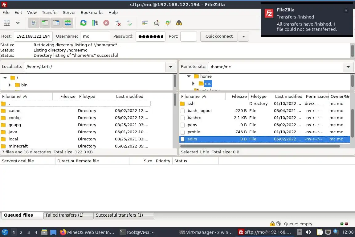This screenshot has width=355, height=237.
Task: Select remote .ssh directory
Action: (x=265, y=104)
